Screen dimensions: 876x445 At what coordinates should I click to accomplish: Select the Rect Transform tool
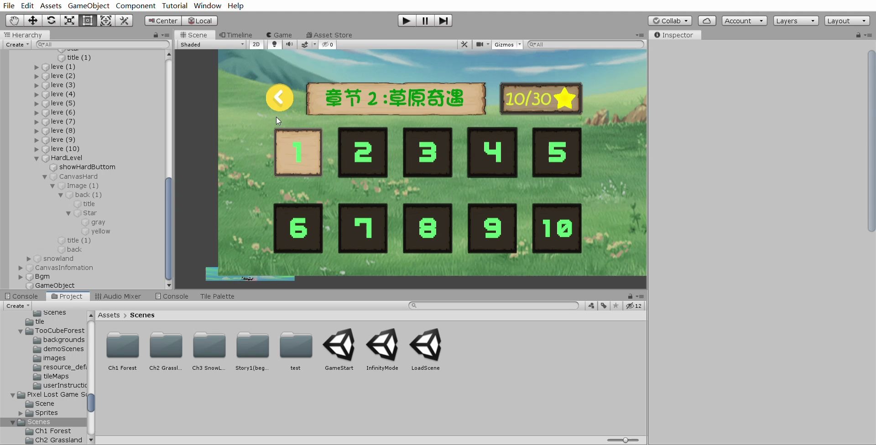tap(88, 21)
